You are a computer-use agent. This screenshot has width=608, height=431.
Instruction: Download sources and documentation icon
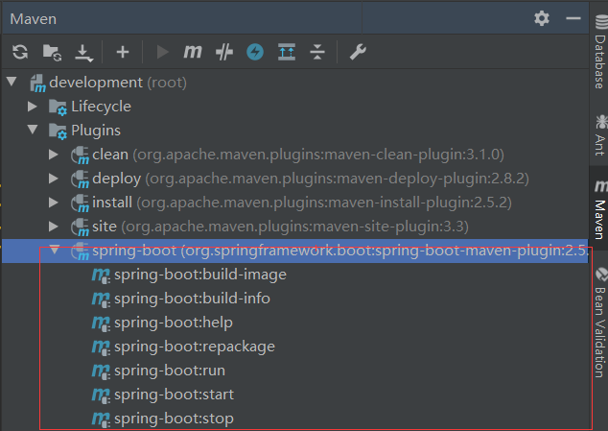[x=83, y=53]
